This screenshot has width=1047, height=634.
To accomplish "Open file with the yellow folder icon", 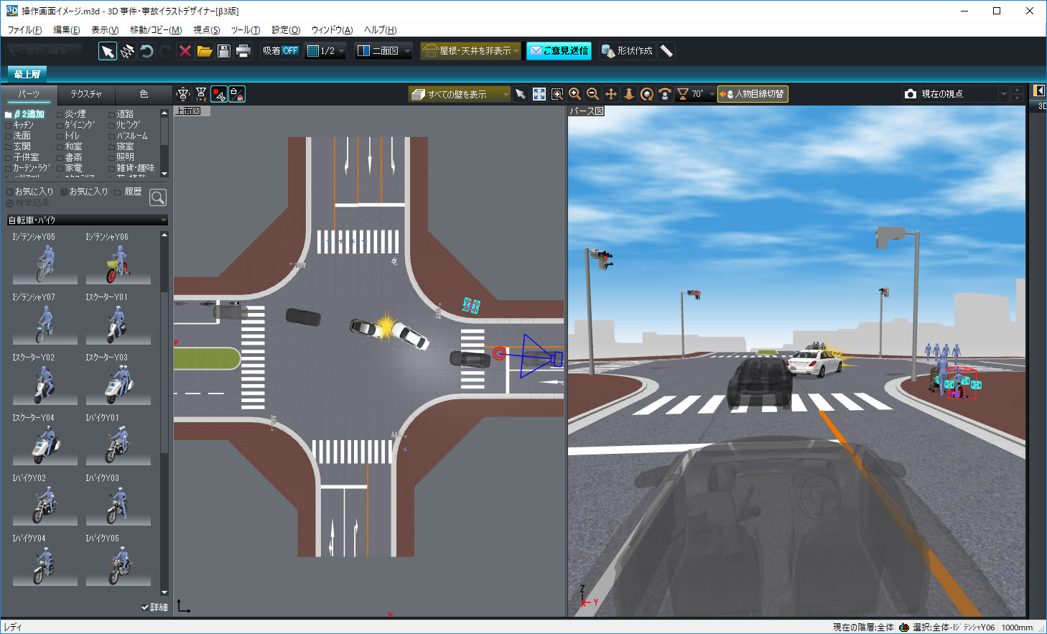I will (x=205, y=51).
